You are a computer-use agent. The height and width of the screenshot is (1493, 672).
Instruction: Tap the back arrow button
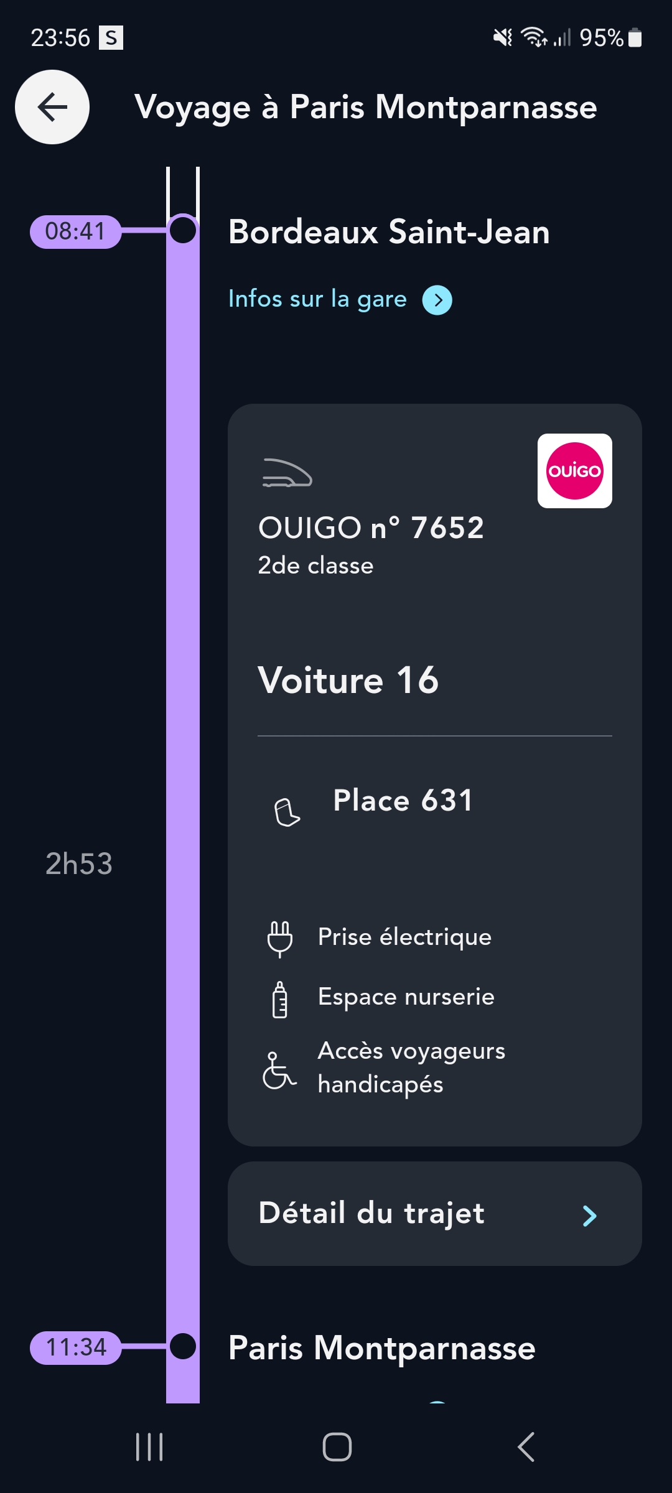pyautogui.click(x=52, y=107)
